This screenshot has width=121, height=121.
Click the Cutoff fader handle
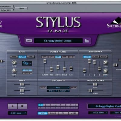(45, 61)
